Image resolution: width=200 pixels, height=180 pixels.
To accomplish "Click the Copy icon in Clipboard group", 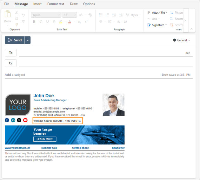I will pyautogui.click(x=17, y=19).
